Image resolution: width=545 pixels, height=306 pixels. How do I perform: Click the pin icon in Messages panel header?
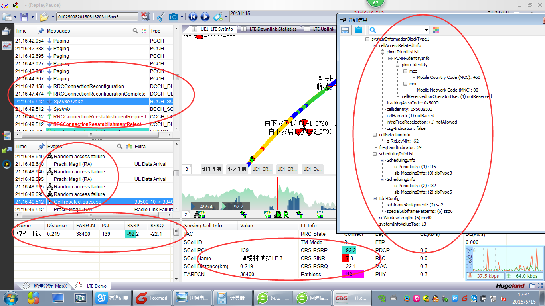(x=41, y=31)
